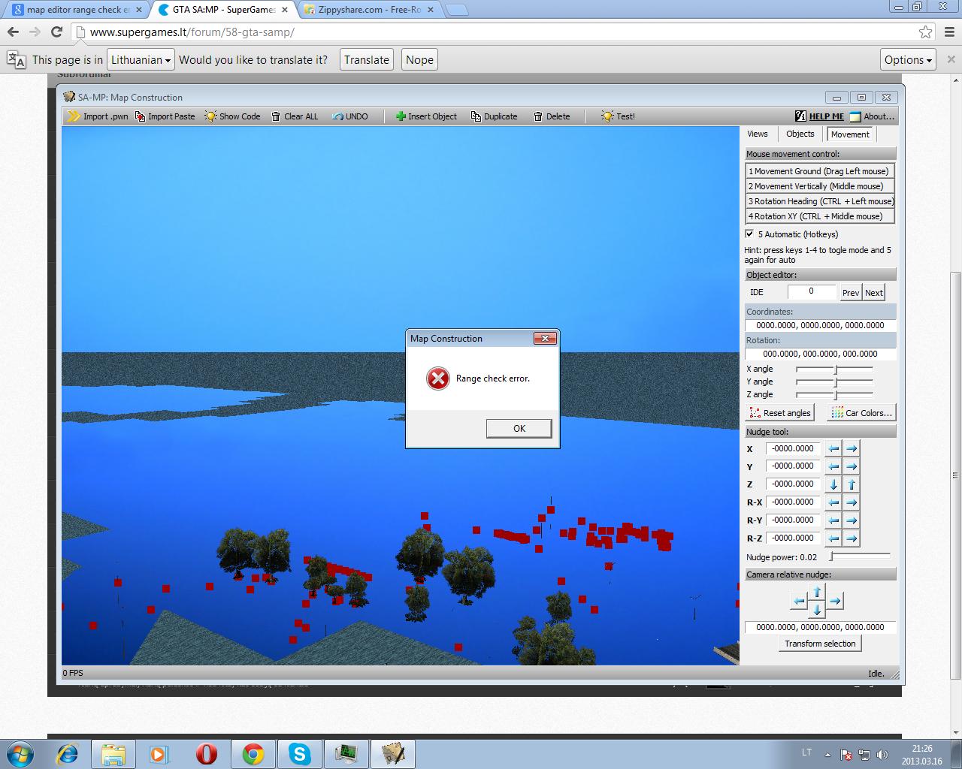Click Insert Object plus button
Image resolution: width=962 pixels, height=769 pixels.
point(426,116)
